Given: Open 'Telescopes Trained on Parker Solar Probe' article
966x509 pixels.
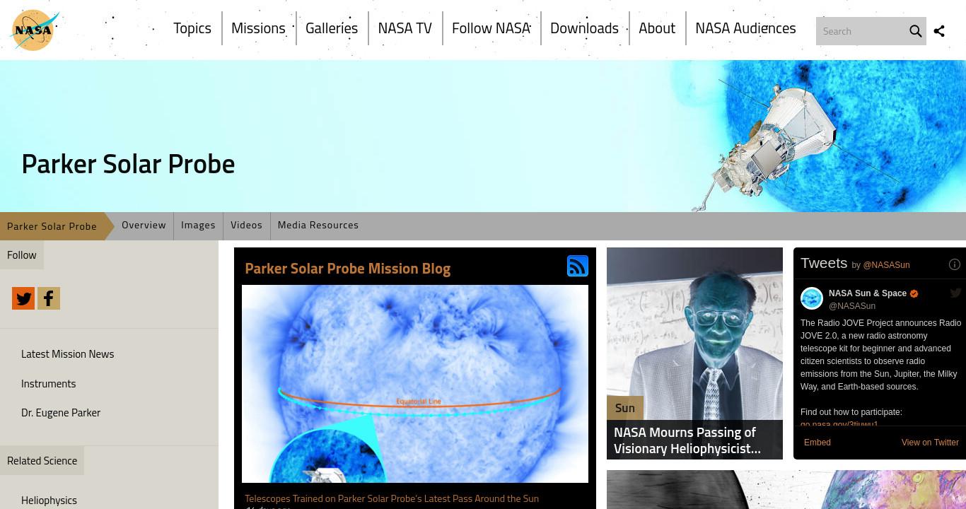Looking at the screenshot, I should click(x=392, y=498).
